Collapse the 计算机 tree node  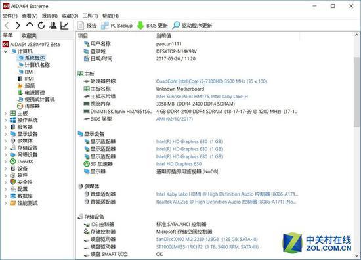pyautogui.click(x=6, y=51)
